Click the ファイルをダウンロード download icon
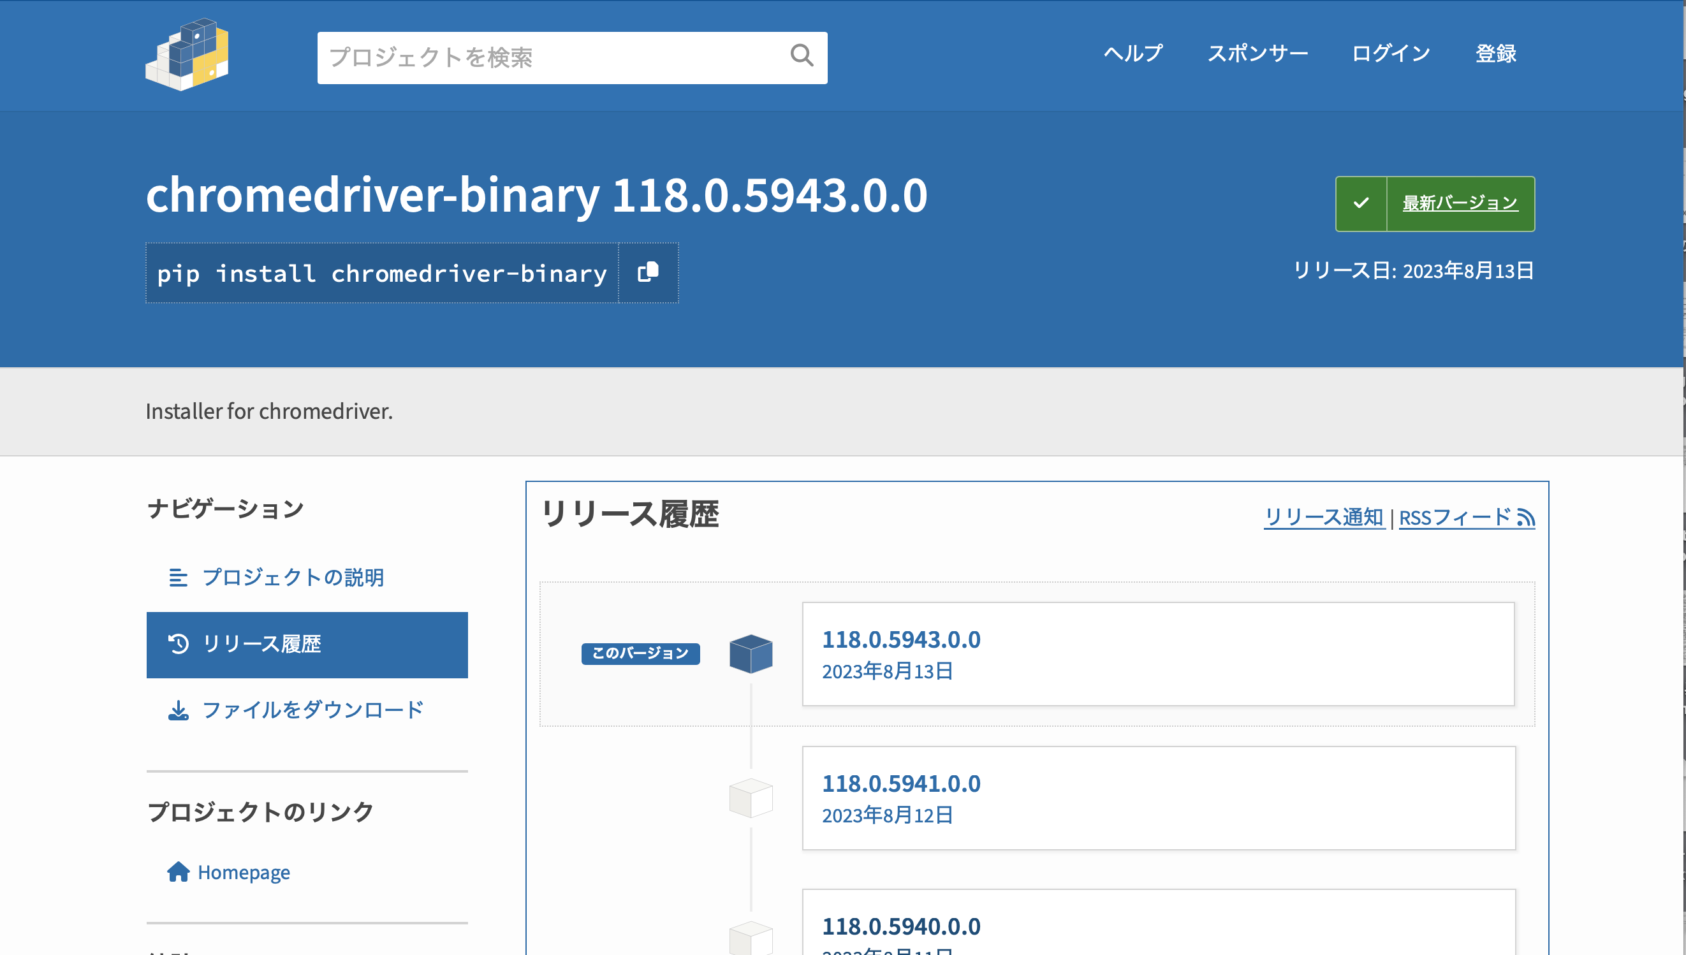The height and width of the screenshot is (955, 1686). 178,709
